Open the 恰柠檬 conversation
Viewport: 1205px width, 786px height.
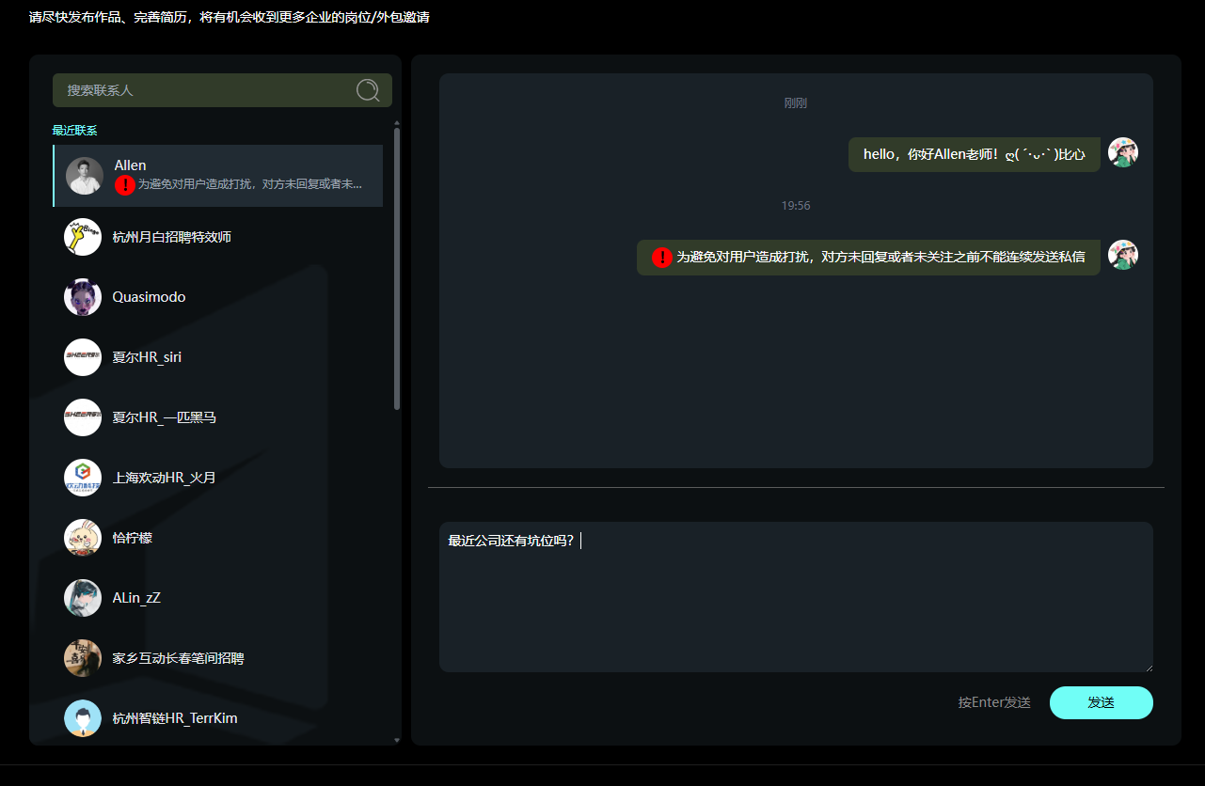click(x=133, y=538)
